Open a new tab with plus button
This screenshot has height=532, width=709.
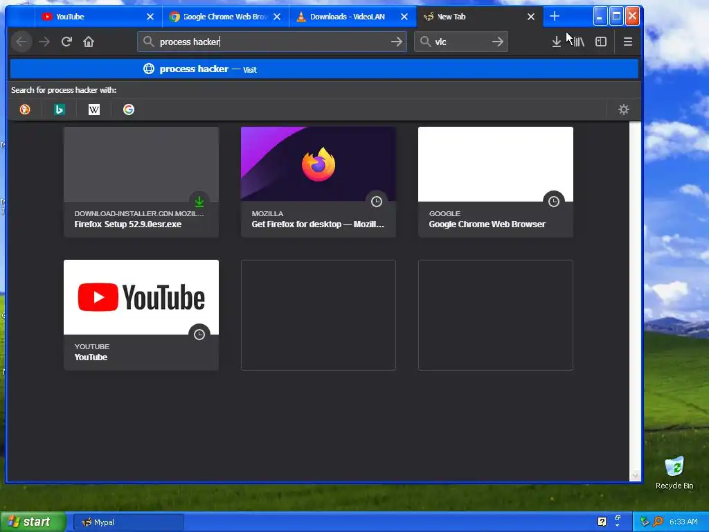click(x=555, y=17)
